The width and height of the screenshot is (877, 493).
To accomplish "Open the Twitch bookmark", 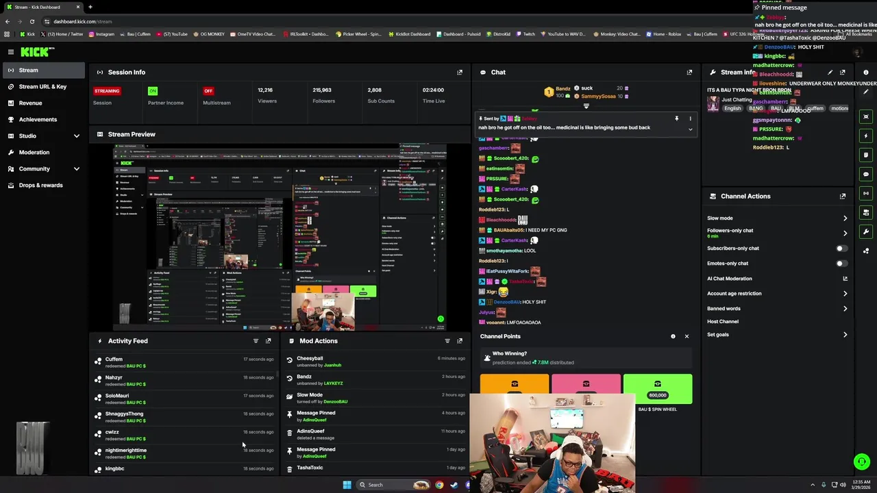I will [x=526, y=34].
